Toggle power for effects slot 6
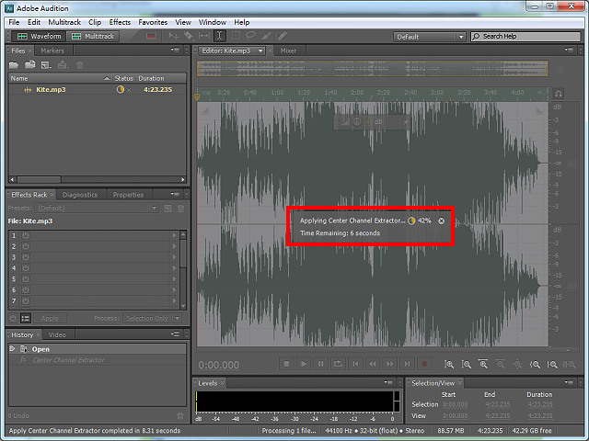589x441 pixels. pyautogui.click(x=25, y=290)
